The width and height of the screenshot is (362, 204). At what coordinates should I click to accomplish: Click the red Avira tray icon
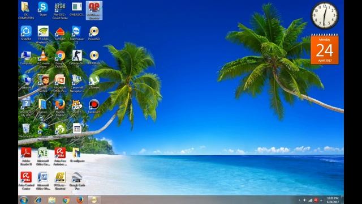[x=316, y=200]
